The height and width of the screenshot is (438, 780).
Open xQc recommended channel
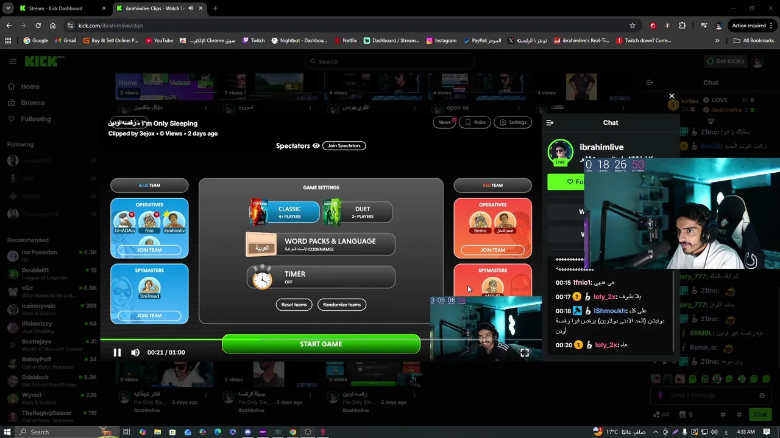[51, 291]
